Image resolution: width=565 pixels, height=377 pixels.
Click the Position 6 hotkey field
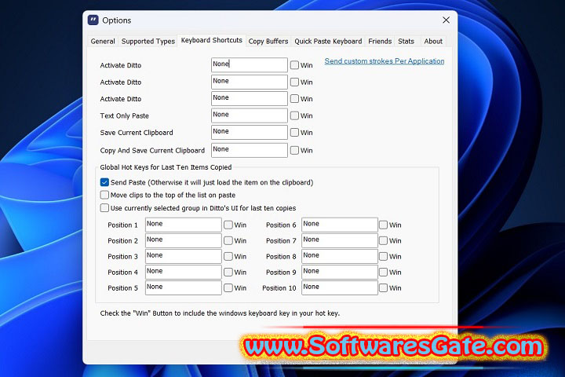340,225
